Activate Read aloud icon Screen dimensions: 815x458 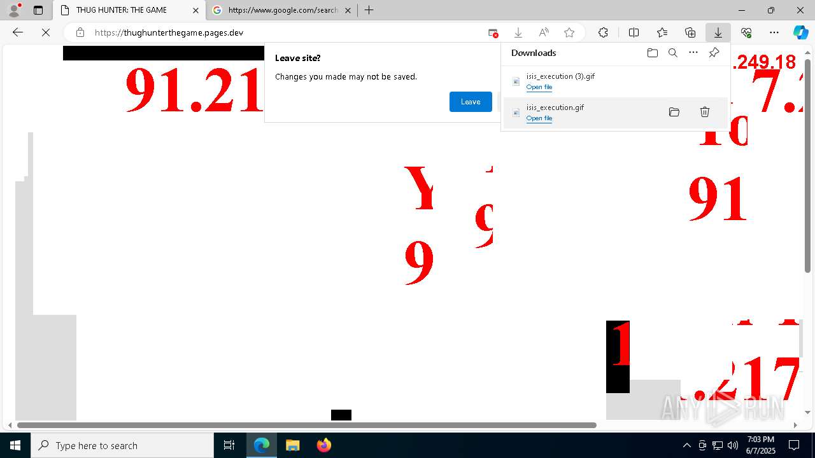(544, 32)
